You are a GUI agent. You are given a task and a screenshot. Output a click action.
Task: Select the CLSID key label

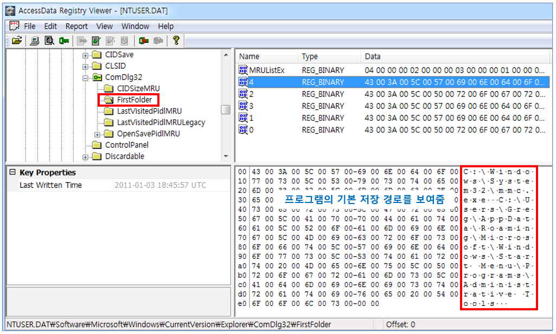115,66
